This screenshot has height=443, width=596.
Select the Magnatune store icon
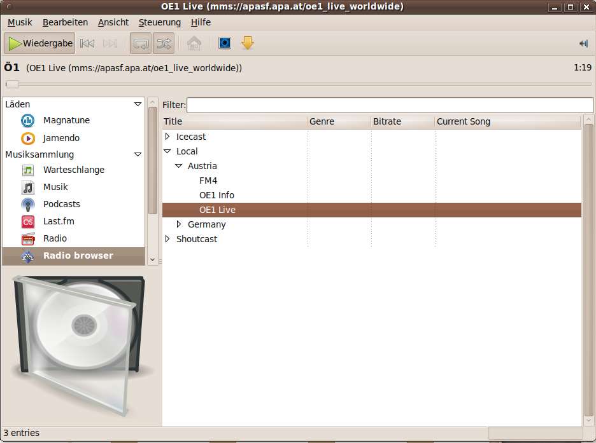pos(28,121)
